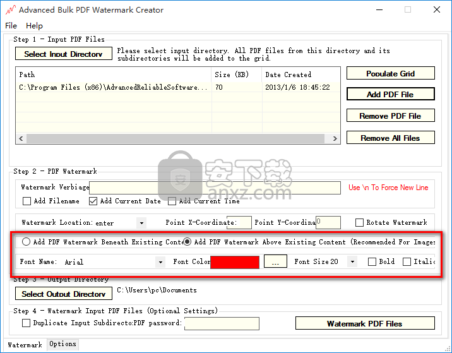
Task: Expand the Font Name dropdown
Action: (160, 262)
